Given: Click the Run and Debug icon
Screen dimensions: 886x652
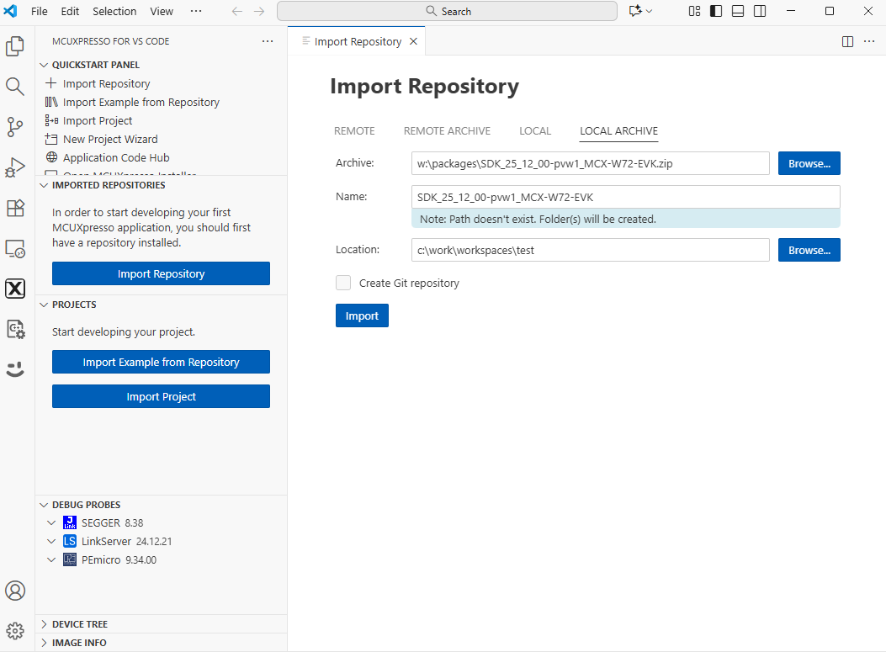Looking at the screenshot, I should point(15,167).
